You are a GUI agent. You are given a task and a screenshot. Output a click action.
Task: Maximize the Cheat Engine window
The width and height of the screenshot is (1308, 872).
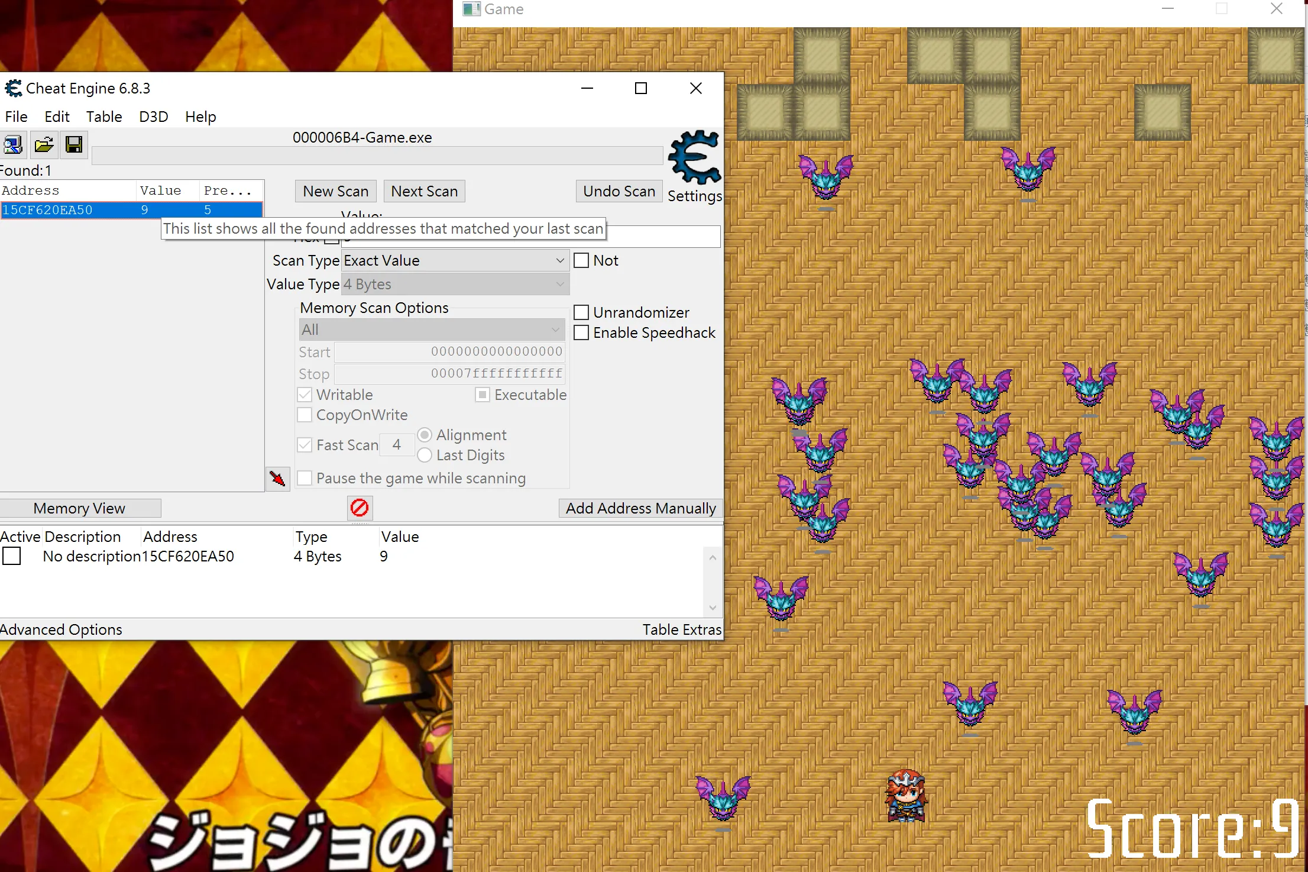click(x=641, y=88)
